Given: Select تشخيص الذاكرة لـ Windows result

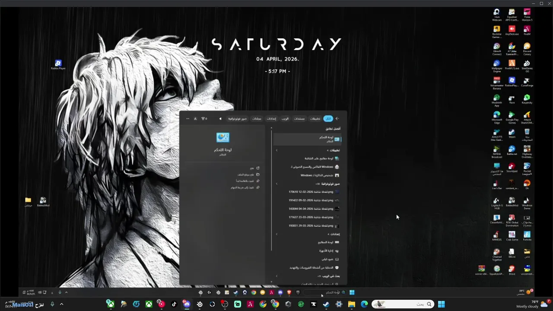Looking at the screenshot, I should pos(307,175).
